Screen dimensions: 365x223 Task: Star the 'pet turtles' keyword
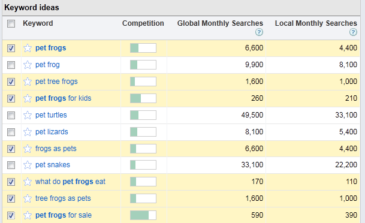tap(28, 115)
